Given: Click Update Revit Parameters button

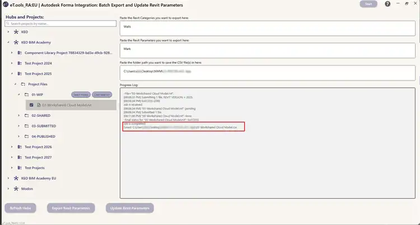Looking at the screenshot, I should 130,208.
